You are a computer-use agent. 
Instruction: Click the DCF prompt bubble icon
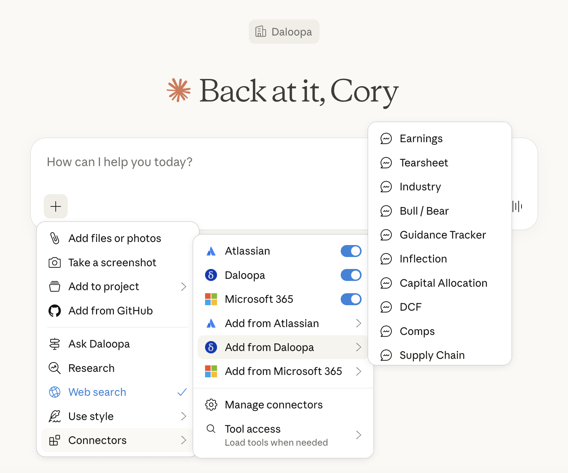click(386, 307)
